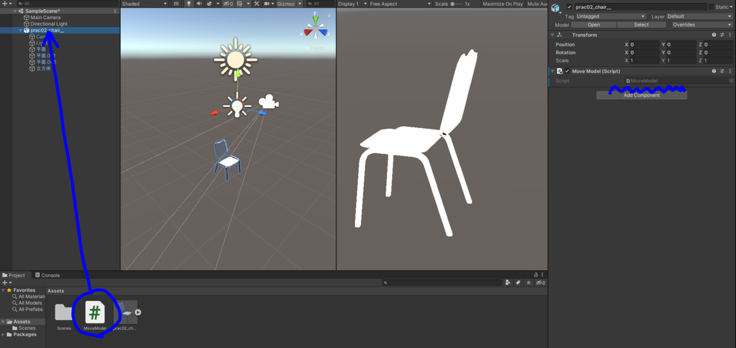
Task: Click the Add Component button
Action: (642, 95)
